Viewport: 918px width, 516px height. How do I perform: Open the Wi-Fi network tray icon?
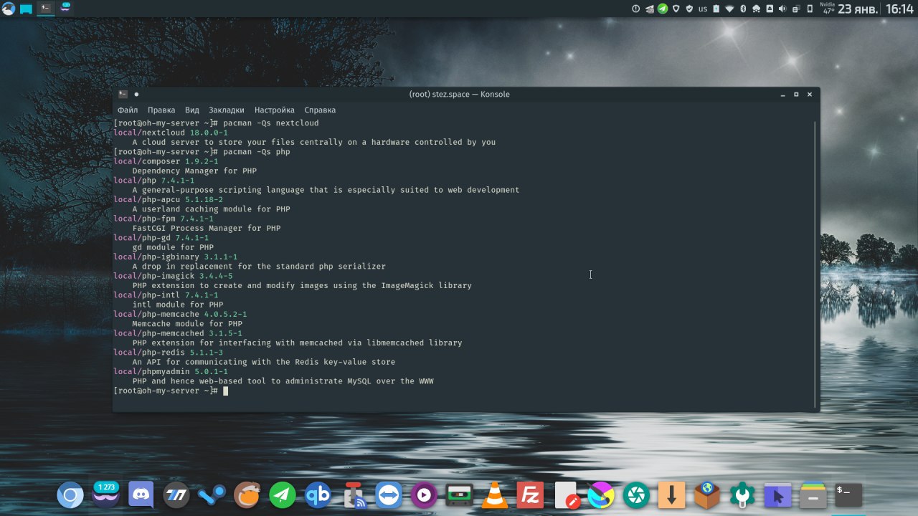click(729, 9)
